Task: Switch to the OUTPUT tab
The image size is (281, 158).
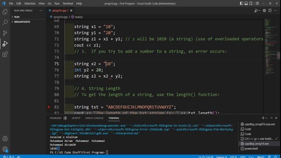Action: click(x=76, y=118)
